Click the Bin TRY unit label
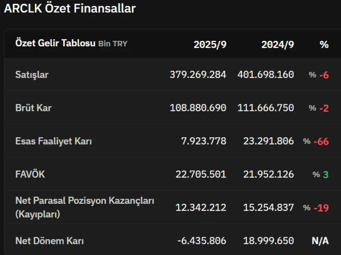 coord(113,44)
